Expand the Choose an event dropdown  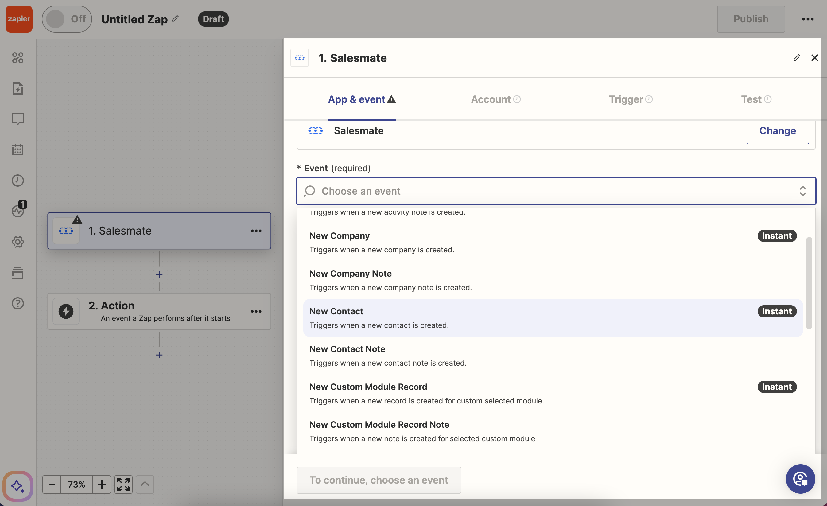556,191
